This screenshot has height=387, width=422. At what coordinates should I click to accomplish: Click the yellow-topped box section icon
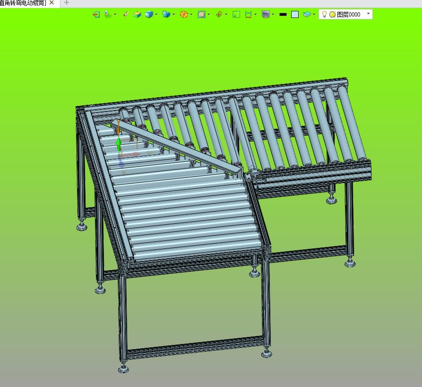(x=137, y=14)
